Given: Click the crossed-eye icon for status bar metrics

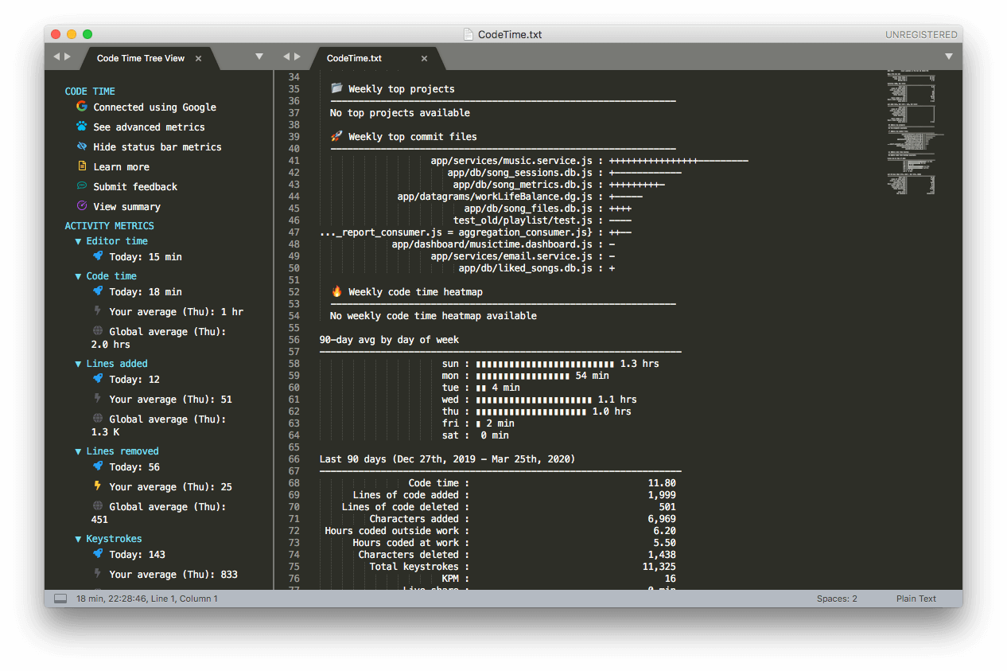Looking at the screenshot, I should point(81,146).
